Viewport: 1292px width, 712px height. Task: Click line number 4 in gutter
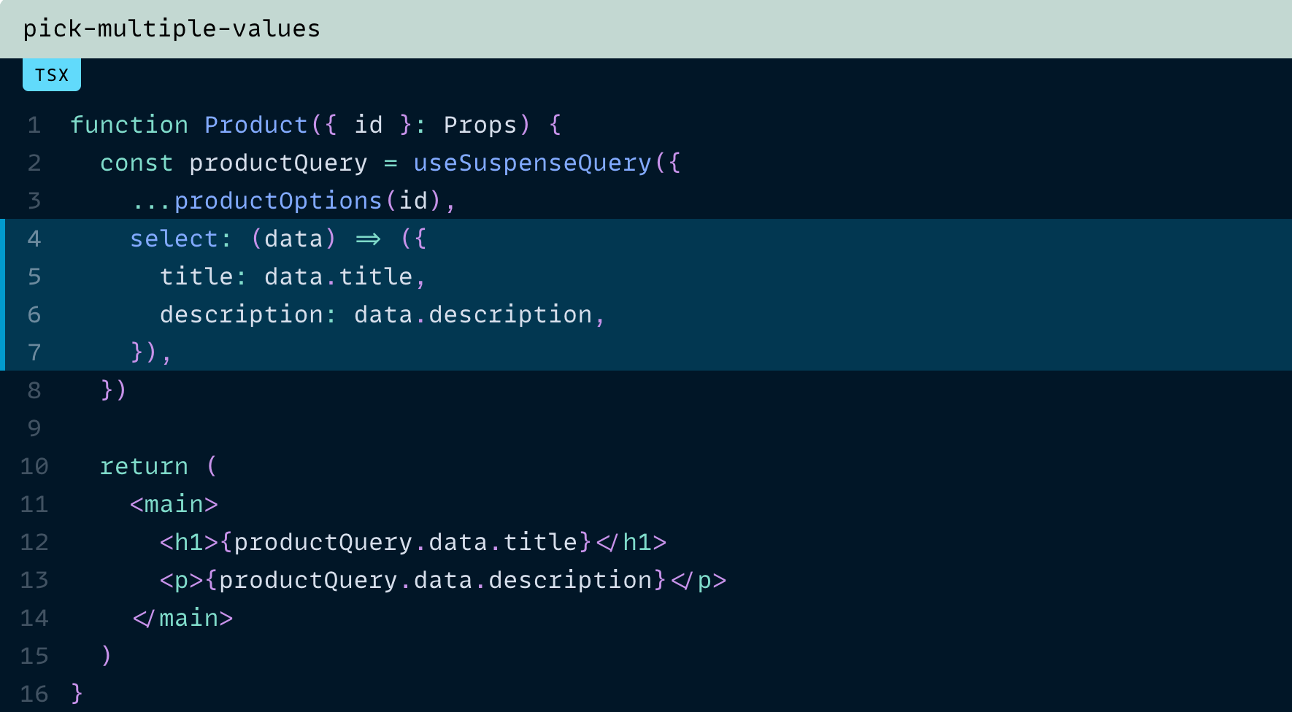coord(34,239)
